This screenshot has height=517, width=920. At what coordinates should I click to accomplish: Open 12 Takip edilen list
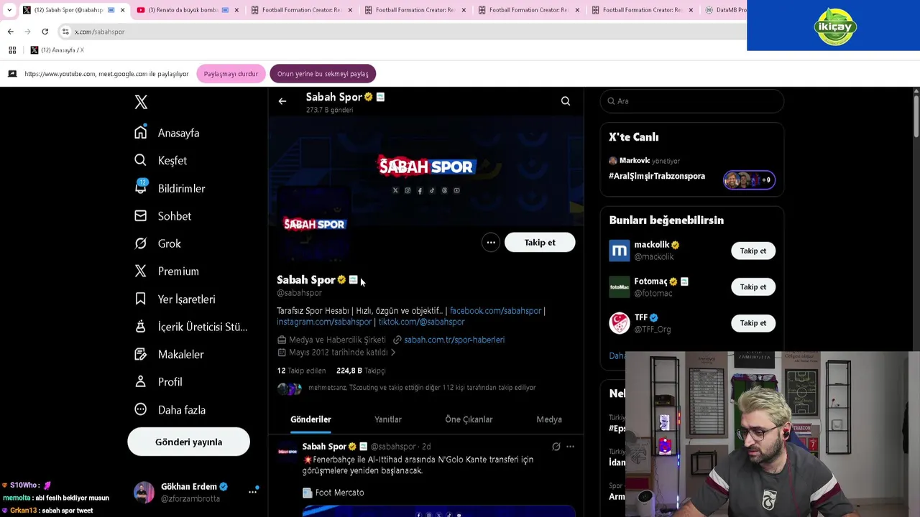tap(301, 371)
